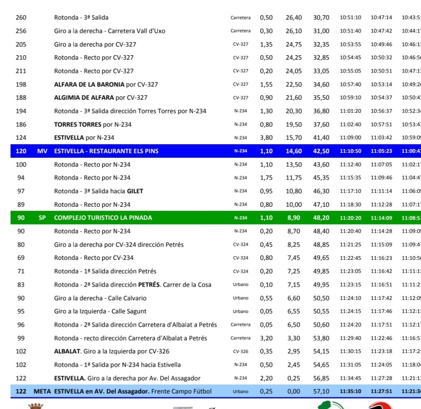The image size is (421, 409).
Task: Click the MV label in the blue row
Action: 42,151
